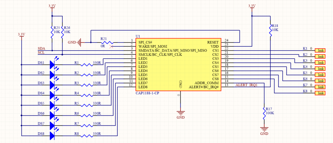
Task: Select the GND symbol left of R21
Action: (x=77, y=42)
